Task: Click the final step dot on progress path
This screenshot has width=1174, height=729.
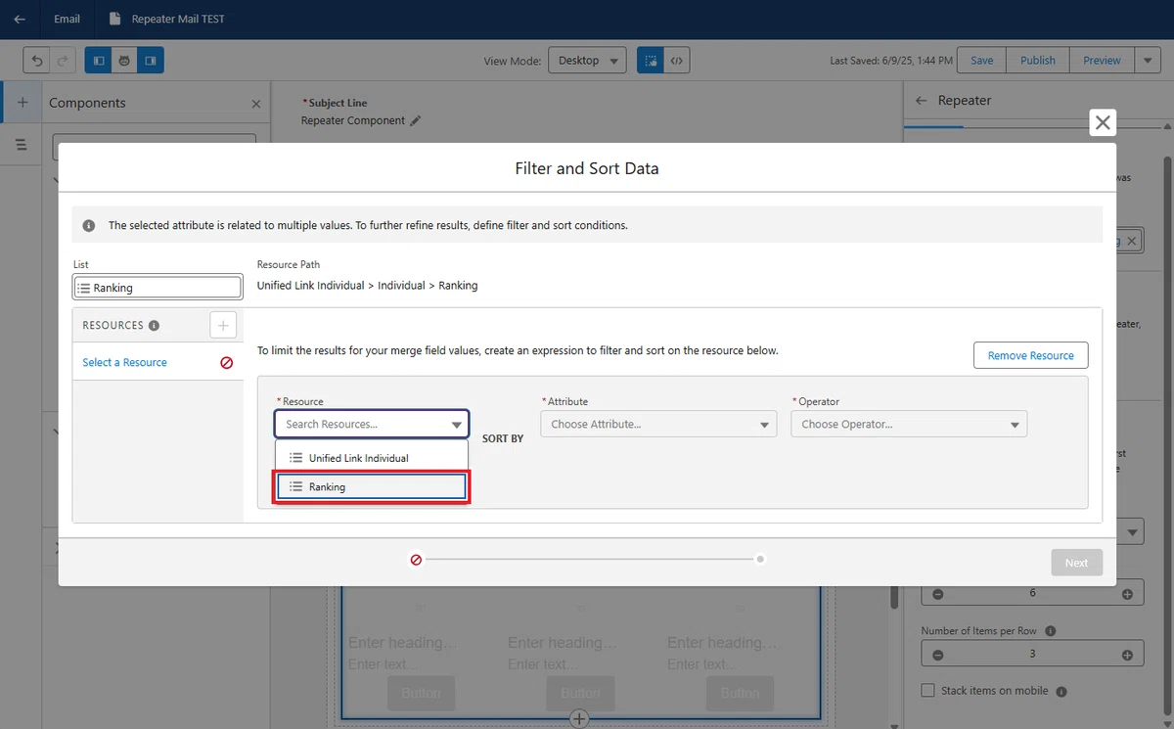Action: coord(760,560)
